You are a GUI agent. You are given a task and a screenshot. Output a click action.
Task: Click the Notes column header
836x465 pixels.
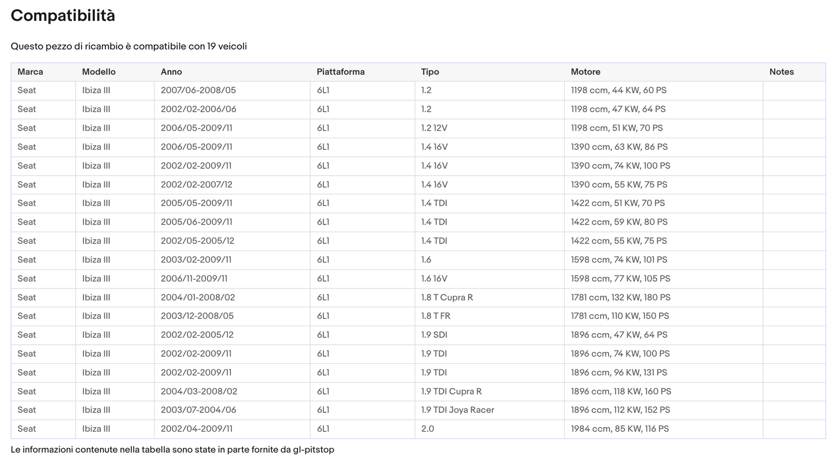click(781, 72)
